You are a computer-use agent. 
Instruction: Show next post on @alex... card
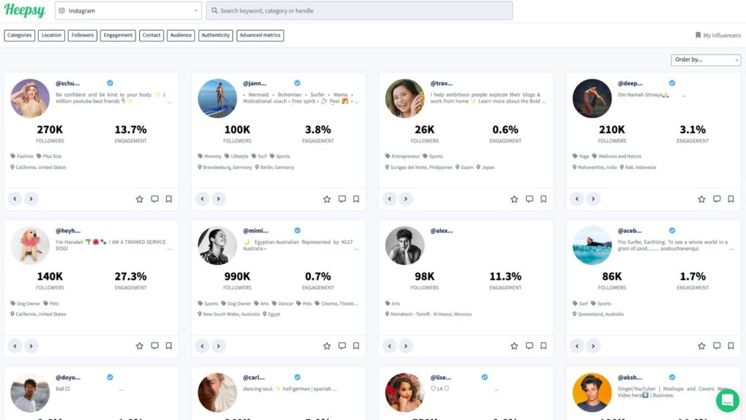click(x=406, y=346)
